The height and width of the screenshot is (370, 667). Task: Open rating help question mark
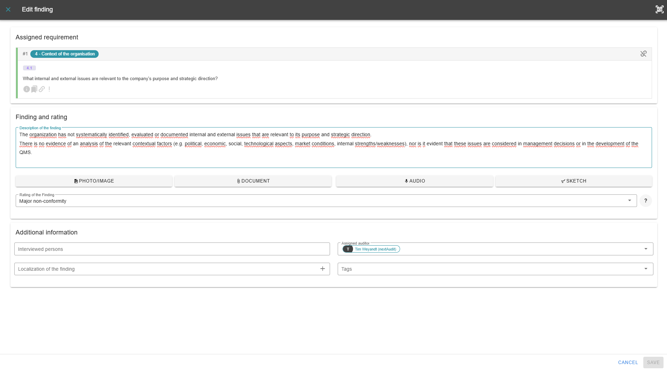645,201
